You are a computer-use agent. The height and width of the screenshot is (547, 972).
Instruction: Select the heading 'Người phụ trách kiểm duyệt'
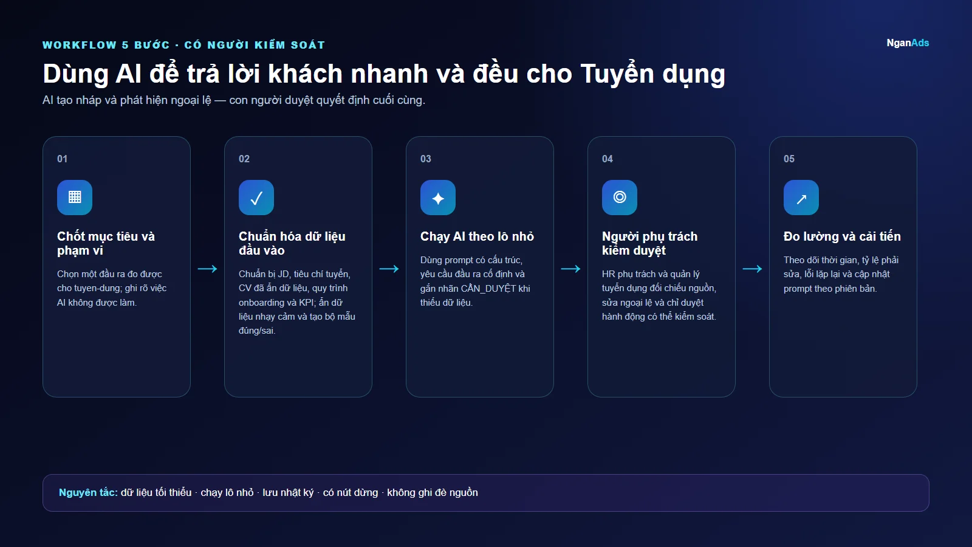pos(650,243)
